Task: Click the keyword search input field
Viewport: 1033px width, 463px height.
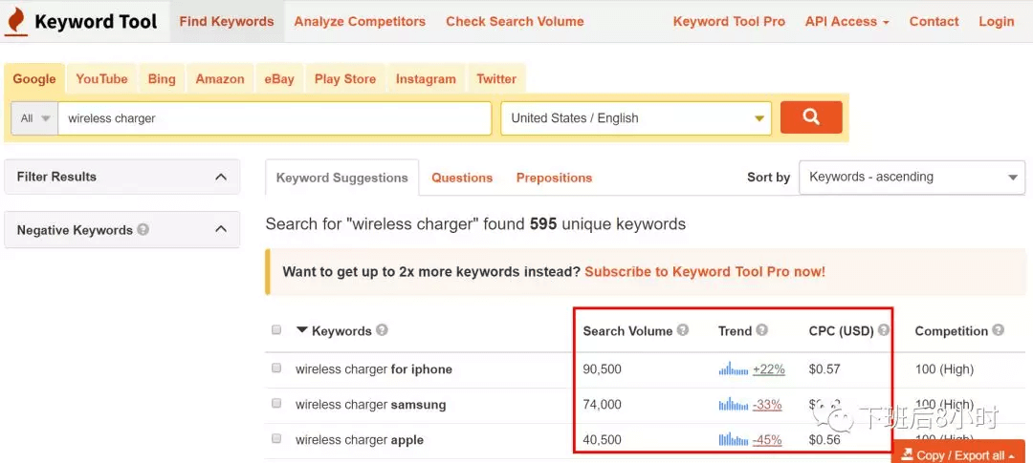Action: [275, 118]
